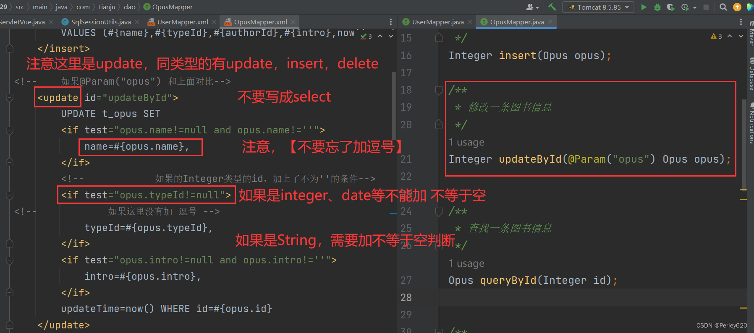This screenshot has width=754, height=333.
Task: Start debugging with the bug icon
Action: [x=657, y=7]
